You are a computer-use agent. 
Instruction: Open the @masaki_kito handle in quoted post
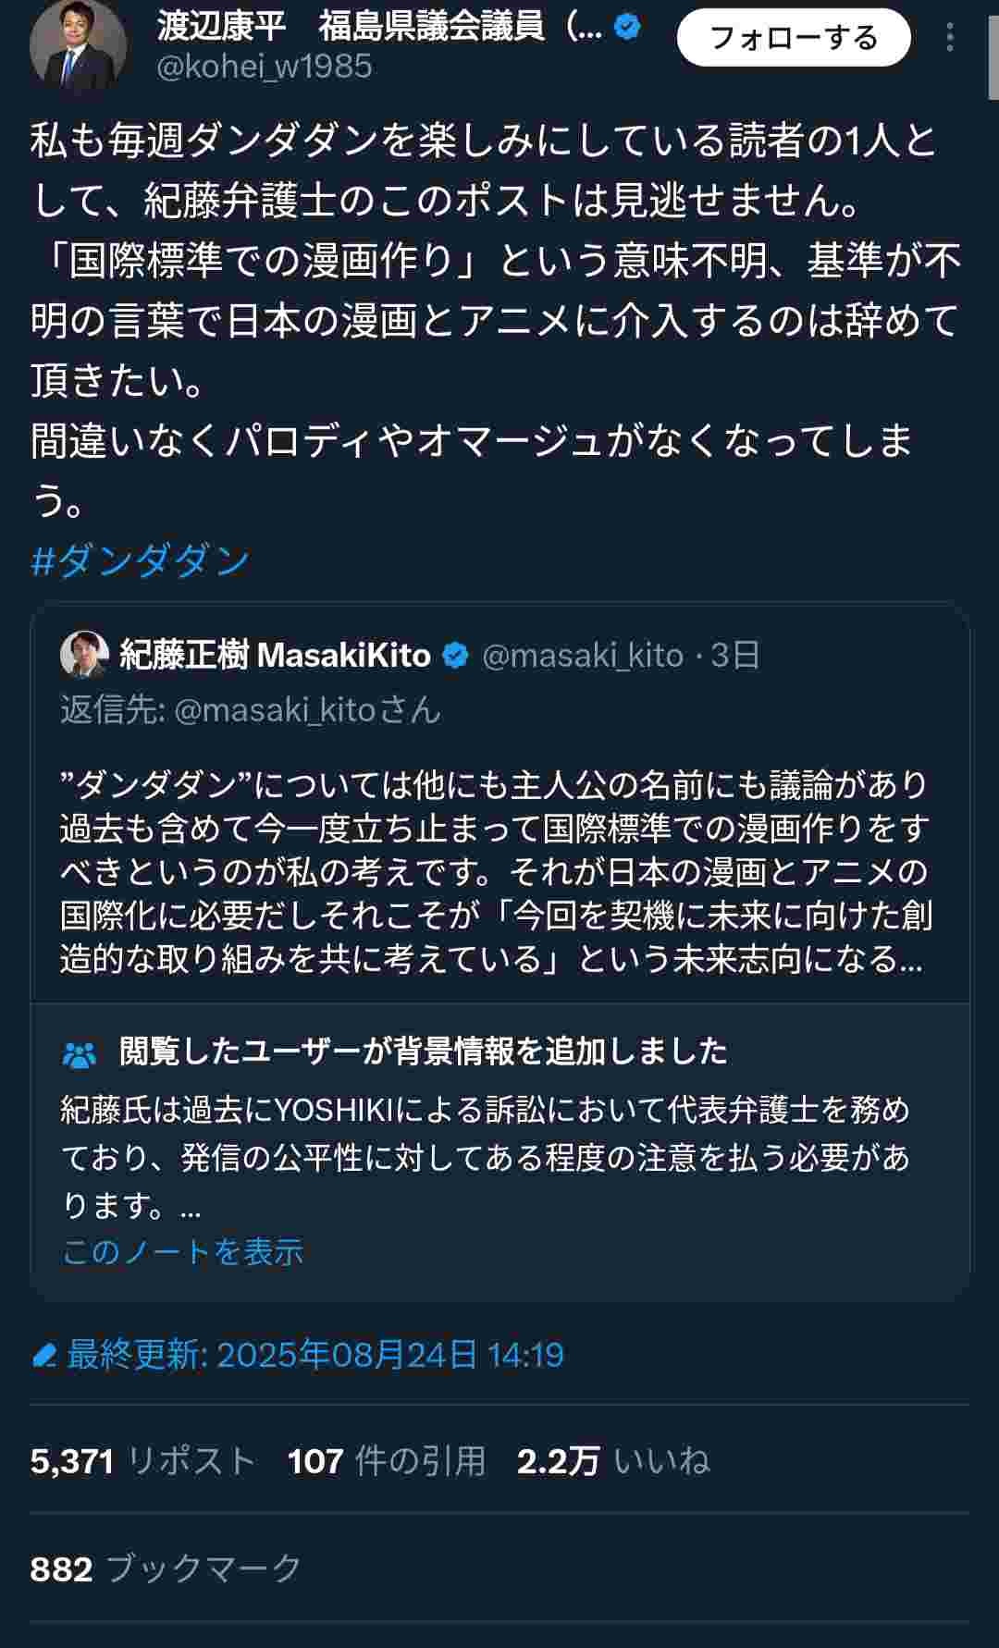(x=583, y=656)
